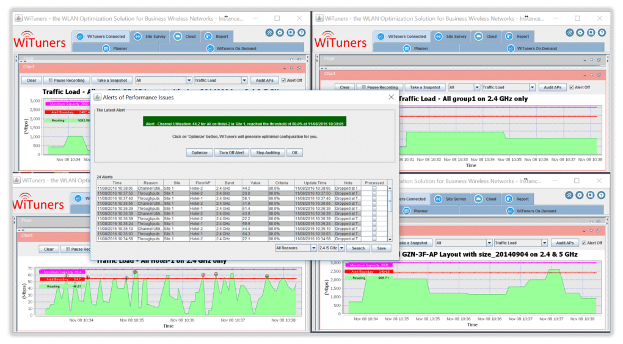Check Processed box for the 10:38:05 alert row

[x=374, y=188]
